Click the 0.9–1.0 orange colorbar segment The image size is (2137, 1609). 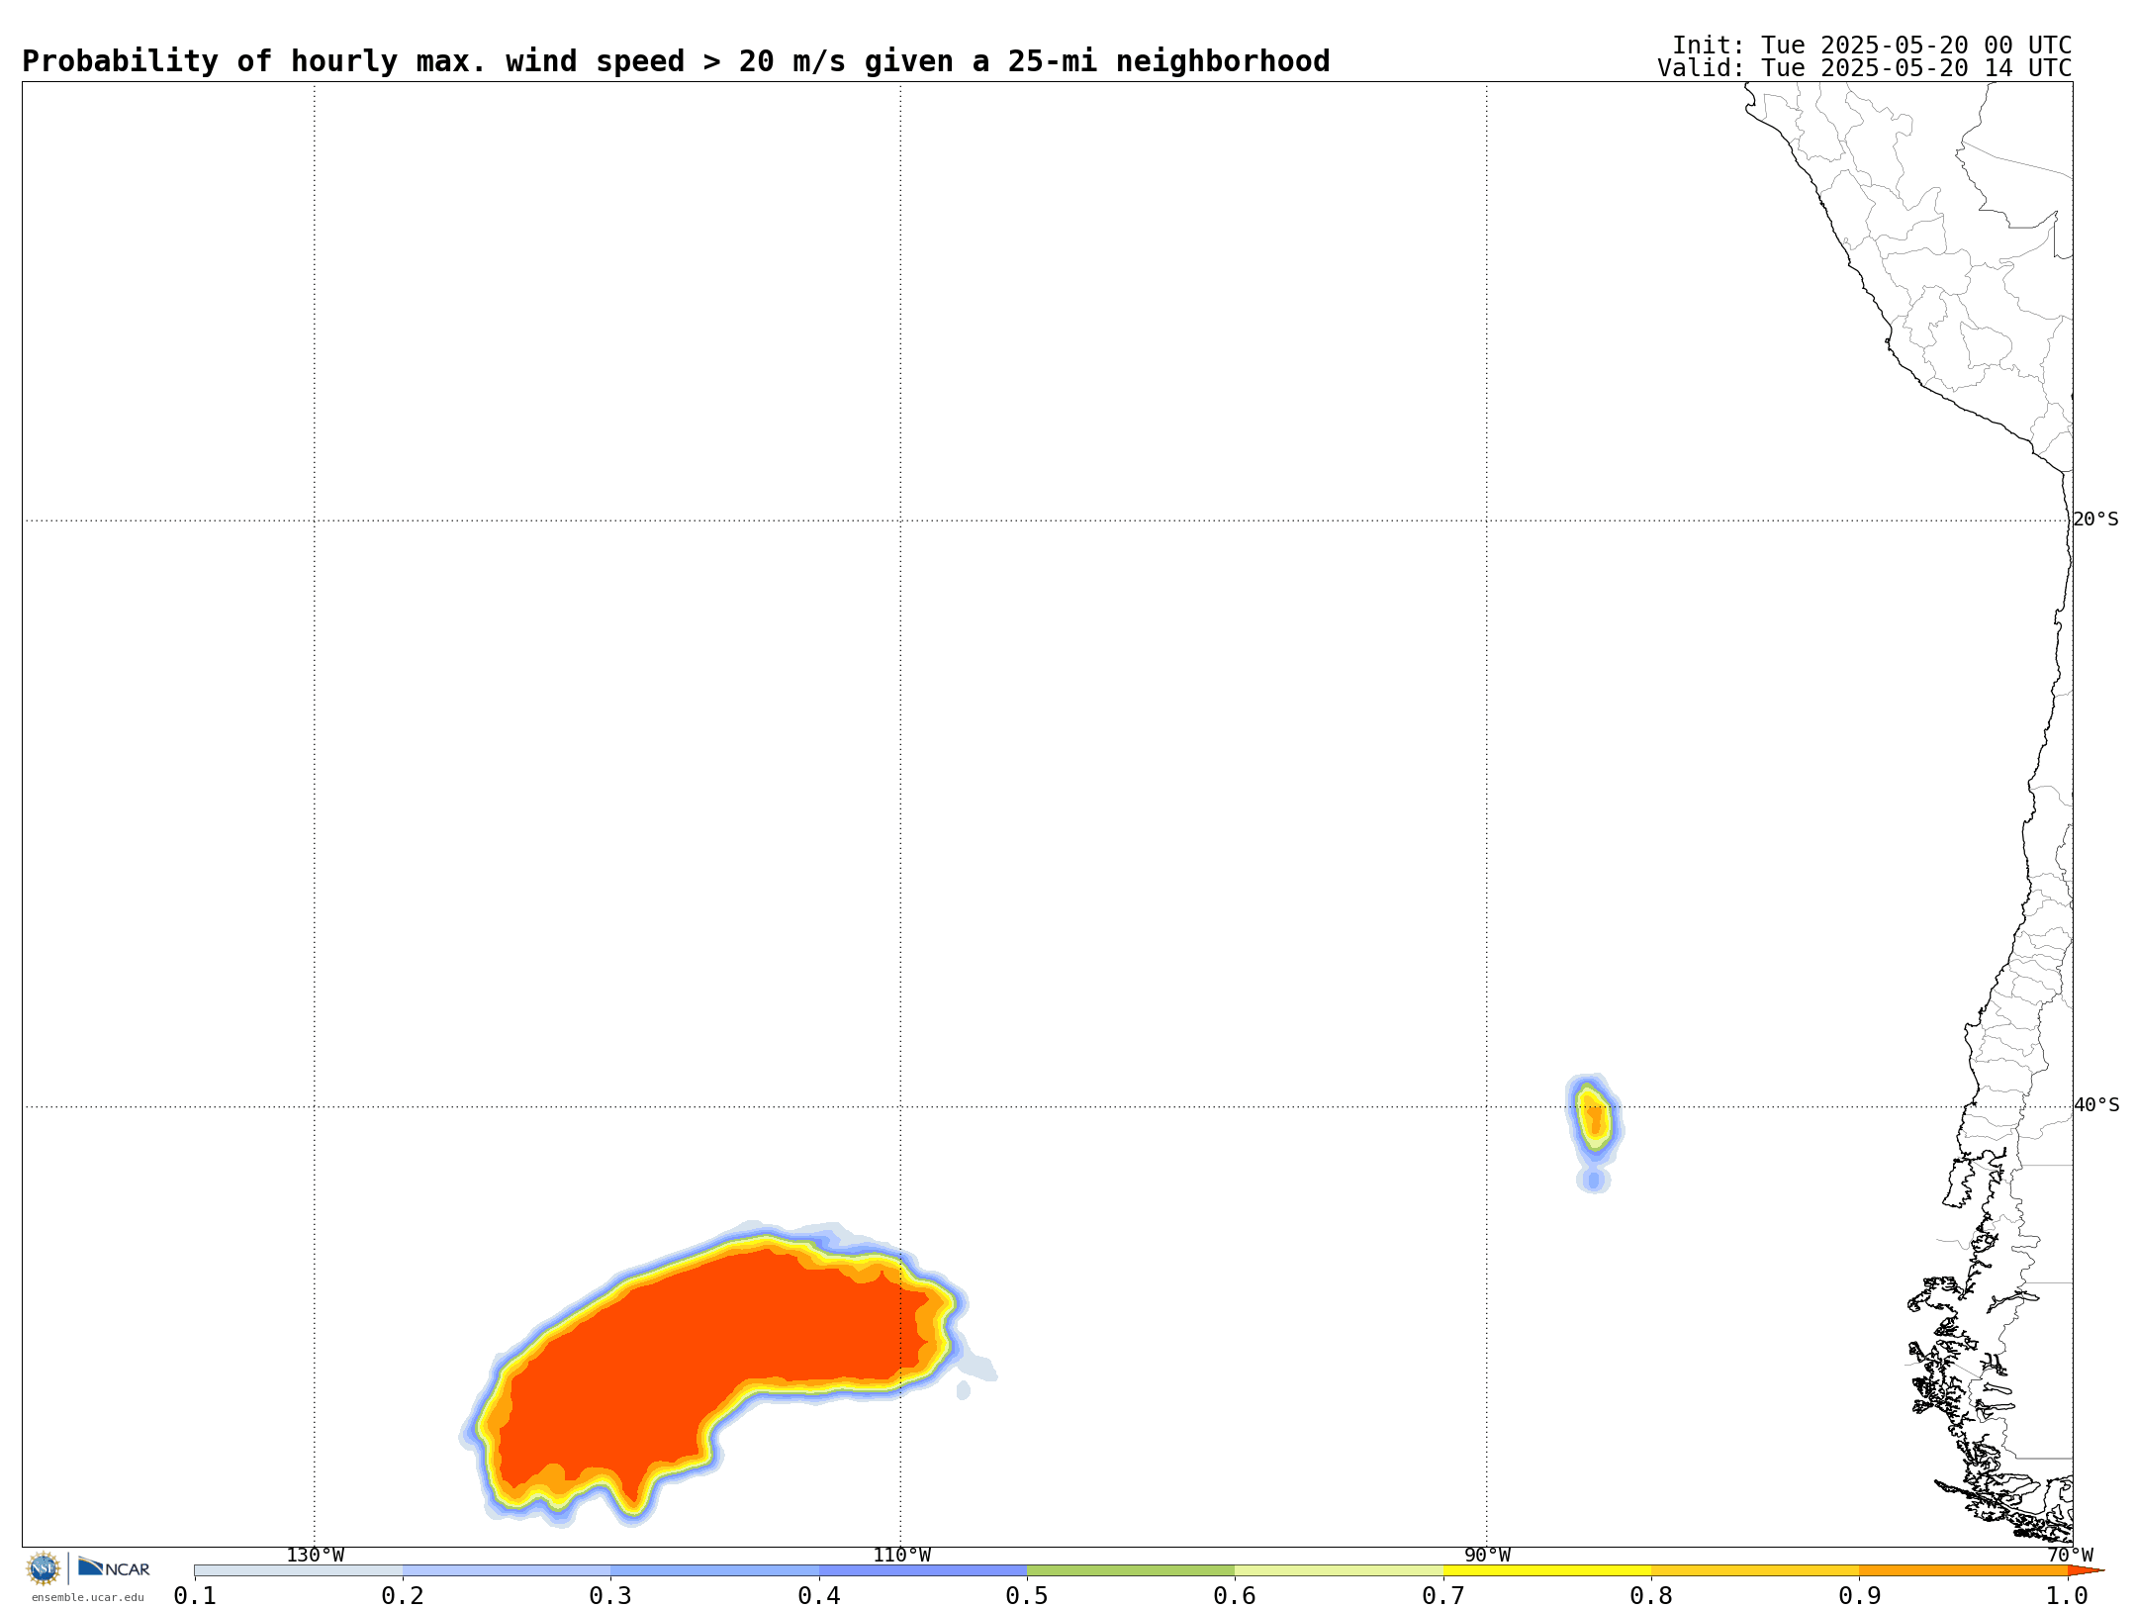coord(1963,1570)
